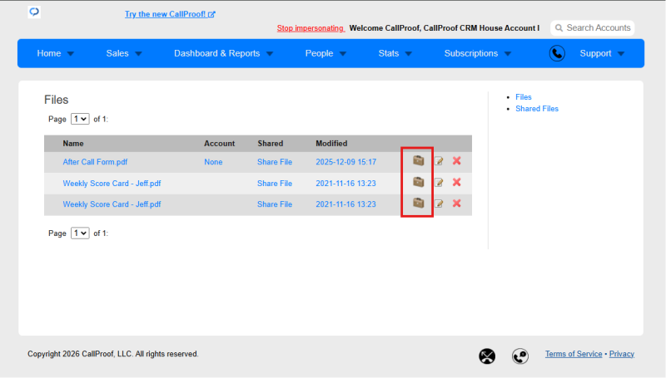Viewport: 666px width, 378px height.
Task: Click the Search Accounts input field
Action: [x=593, y=28]
